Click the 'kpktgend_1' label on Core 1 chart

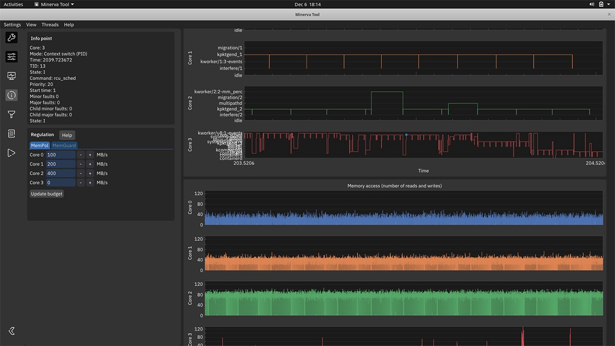tap(230, 54)
